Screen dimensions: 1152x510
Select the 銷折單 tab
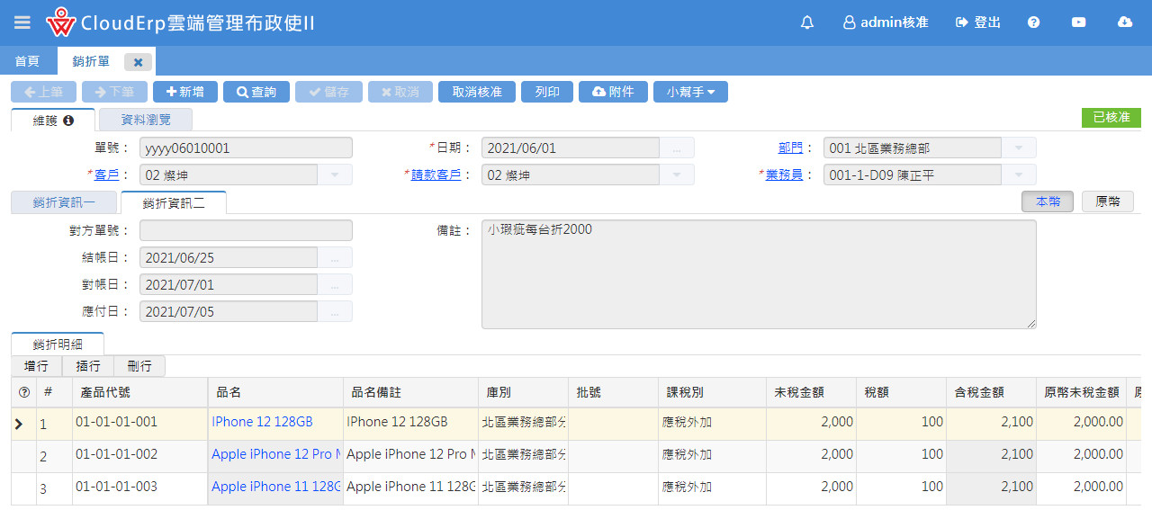91,61
